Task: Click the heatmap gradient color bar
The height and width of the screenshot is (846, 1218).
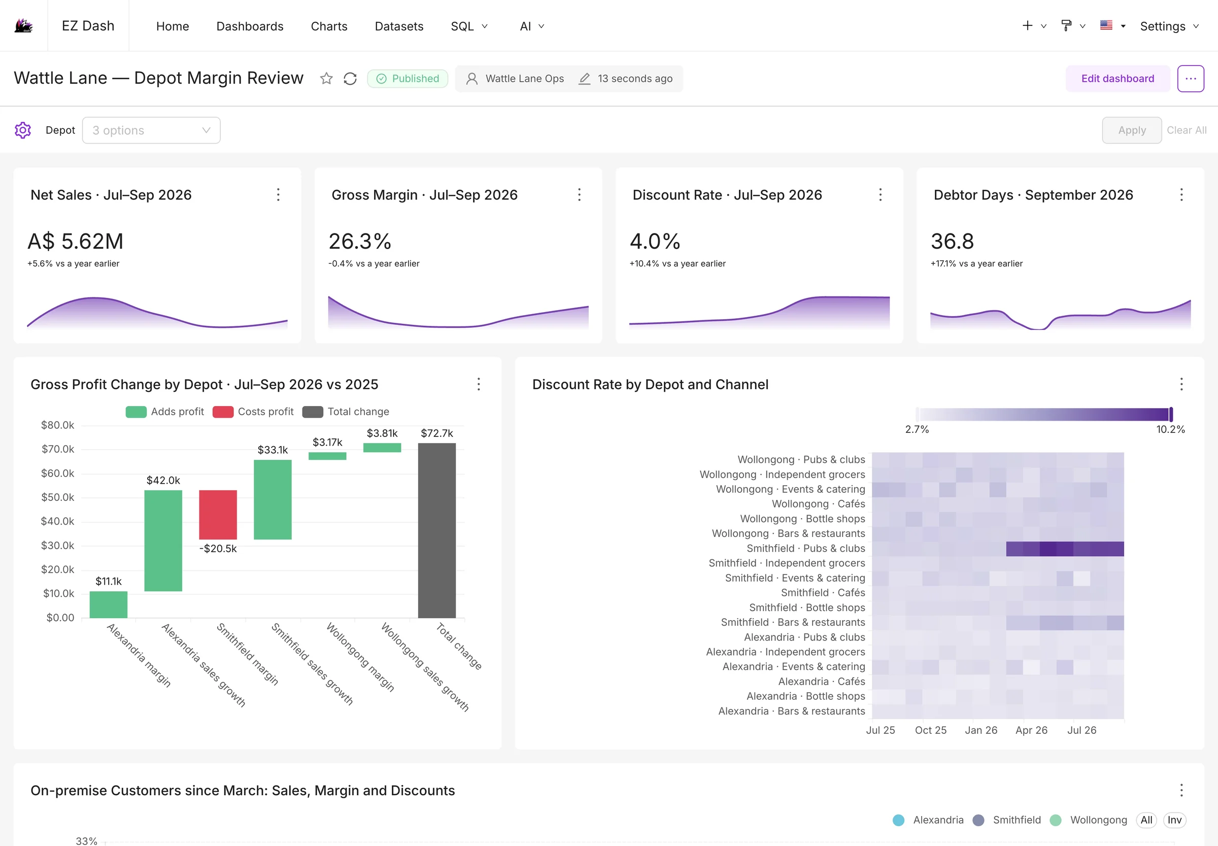Action: (x=1043, y=414)
